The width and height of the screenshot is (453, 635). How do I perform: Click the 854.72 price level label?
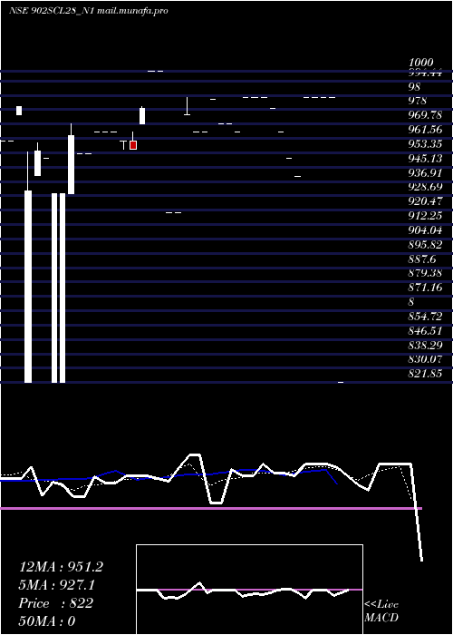pos(425,317)
